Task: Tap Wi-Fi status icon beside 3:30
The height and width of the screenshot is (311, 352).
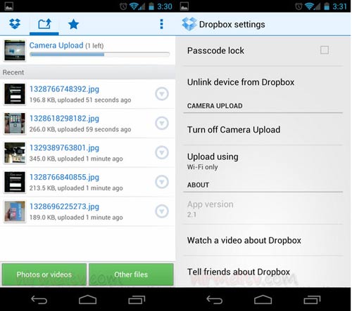Action: [134, 6]
